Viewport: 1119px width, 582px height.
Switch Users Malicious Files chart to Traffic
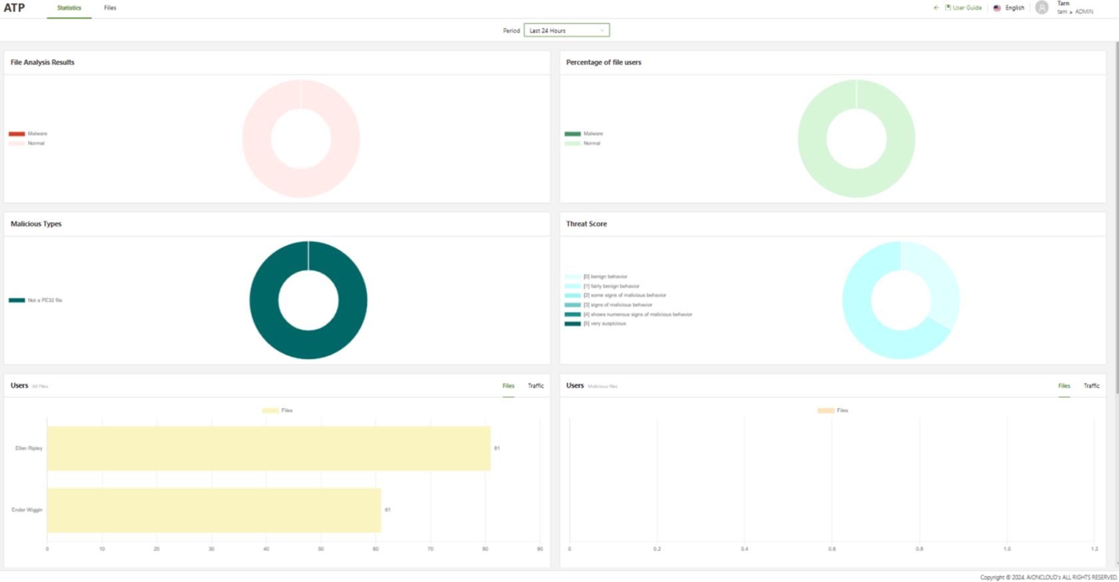tap(1091, 386)
